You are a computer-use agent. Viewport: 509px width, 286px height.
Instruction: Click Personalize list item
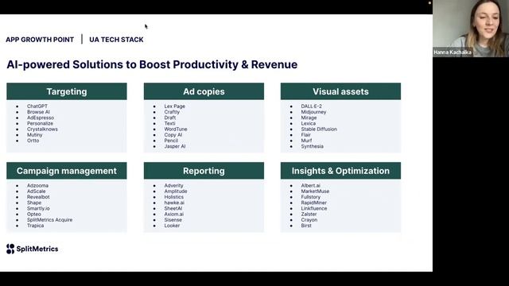40,124
